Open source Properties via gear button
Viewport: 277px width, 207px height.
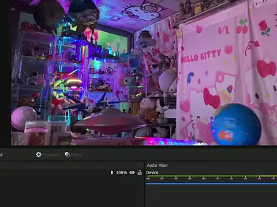point(48,155)
